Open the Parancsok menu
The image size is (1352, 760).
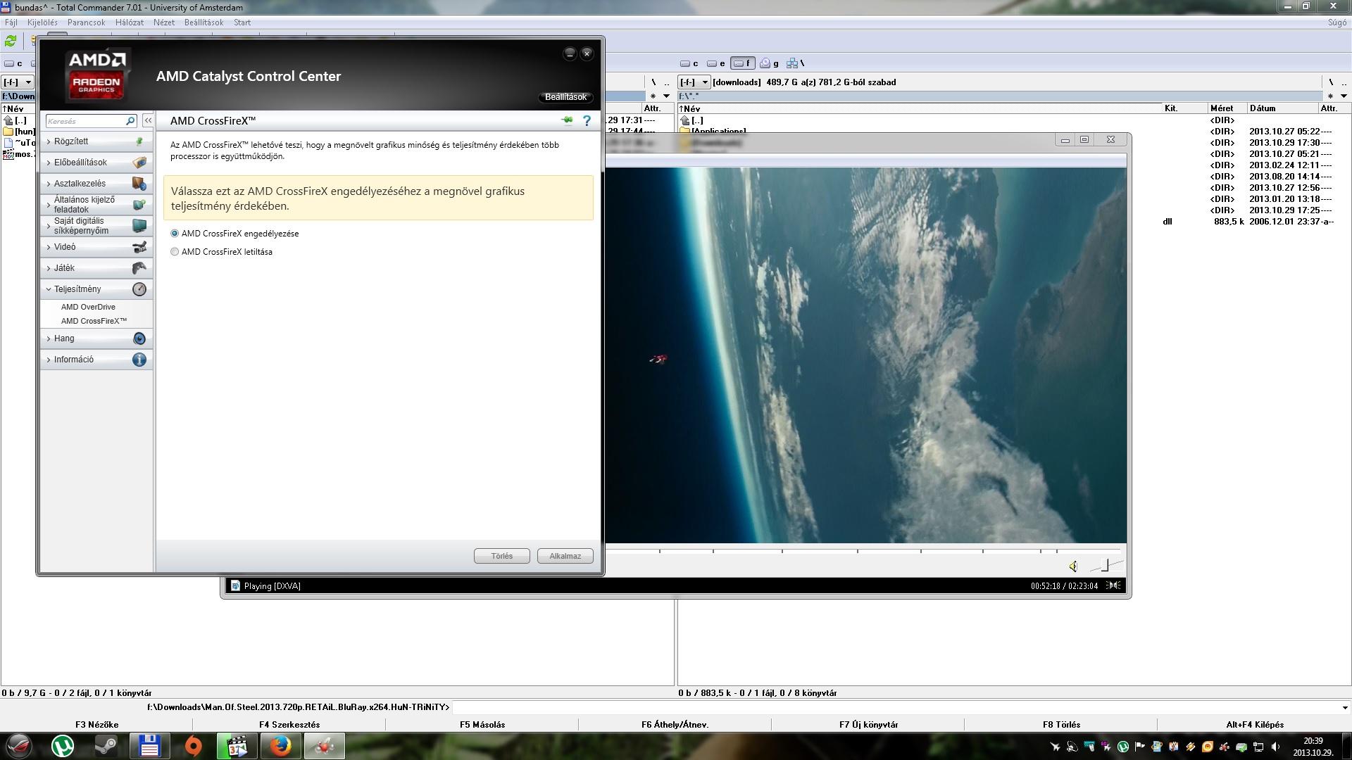pos(86,23)
